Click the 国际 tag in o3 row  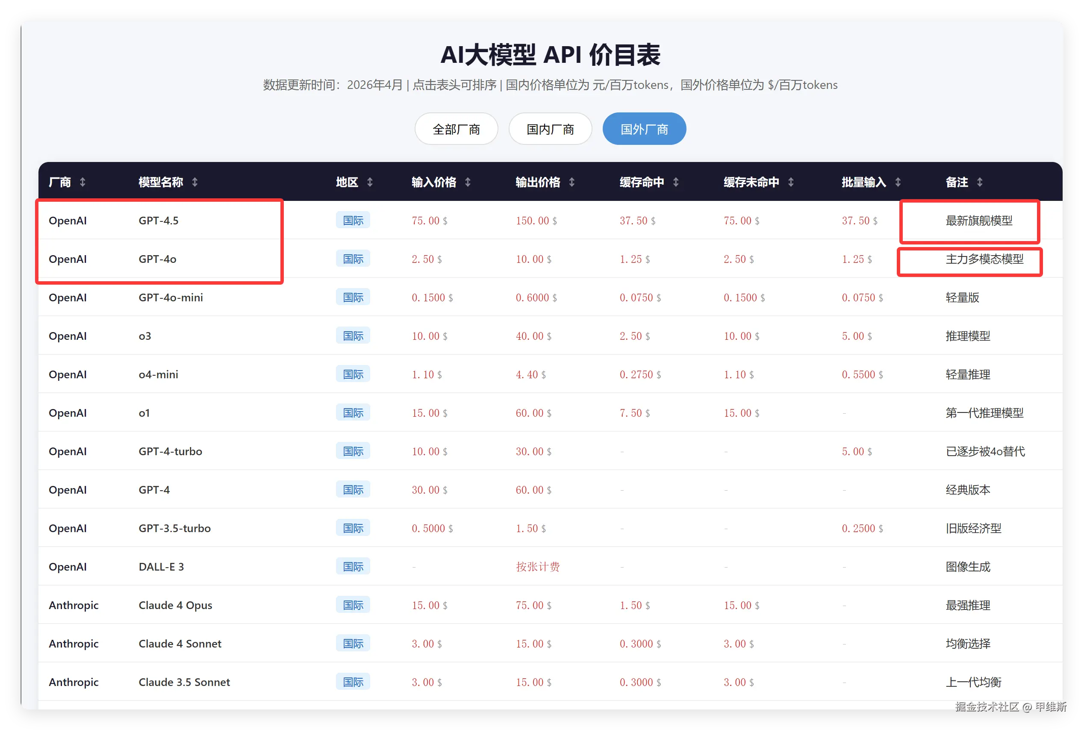[353, 336]
